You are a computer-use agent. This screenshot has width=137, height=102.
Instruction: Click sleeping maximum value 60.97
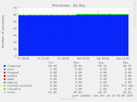pyautogui.click(x=127, y=66)
